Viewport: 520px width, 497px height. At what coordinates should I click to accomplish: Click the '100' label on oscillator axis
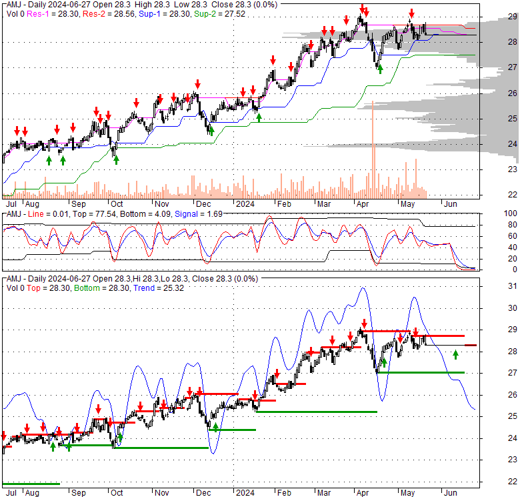coord(511,213)
